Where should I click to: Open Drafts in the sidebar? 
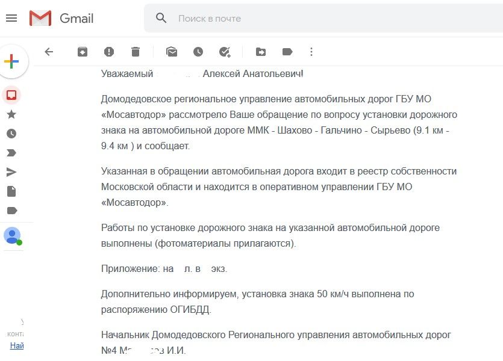click(x=11, y=191)
